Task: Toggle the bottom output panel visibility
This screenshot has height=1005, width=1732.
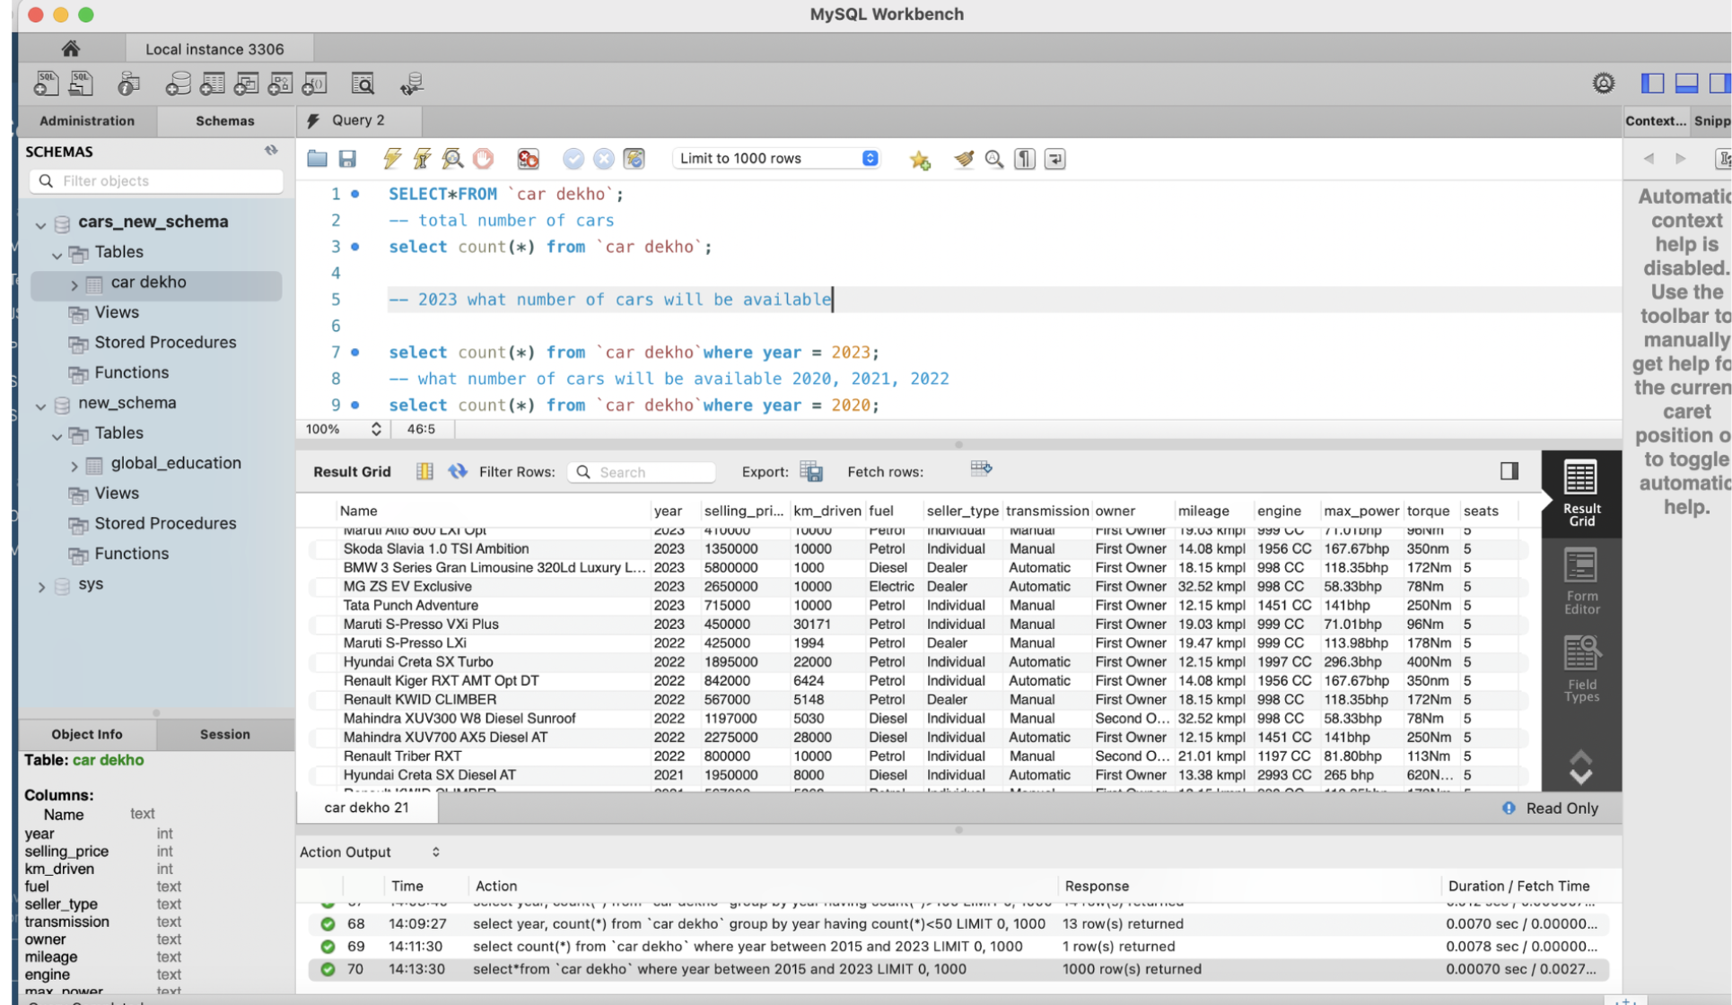Action: pyautogui.click(x=1686, y=83)
